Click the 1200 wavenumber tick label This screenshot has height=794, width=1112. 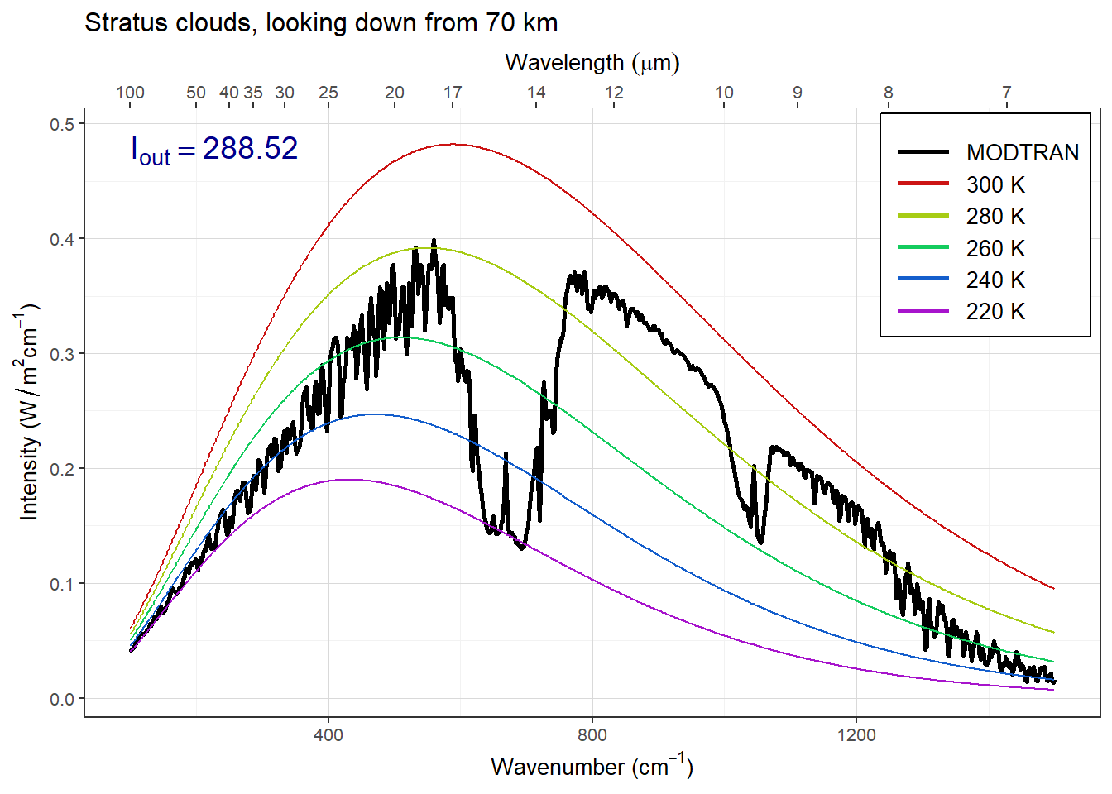click(x=856, y=734)
